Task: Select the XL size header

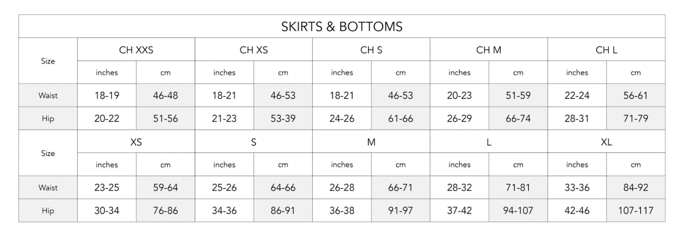Action: [x=606, y=142]
